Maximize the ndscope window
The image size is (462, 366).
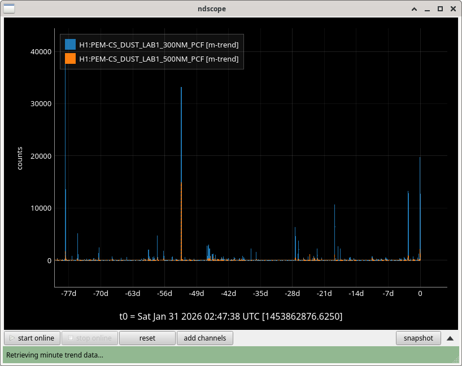439,9
